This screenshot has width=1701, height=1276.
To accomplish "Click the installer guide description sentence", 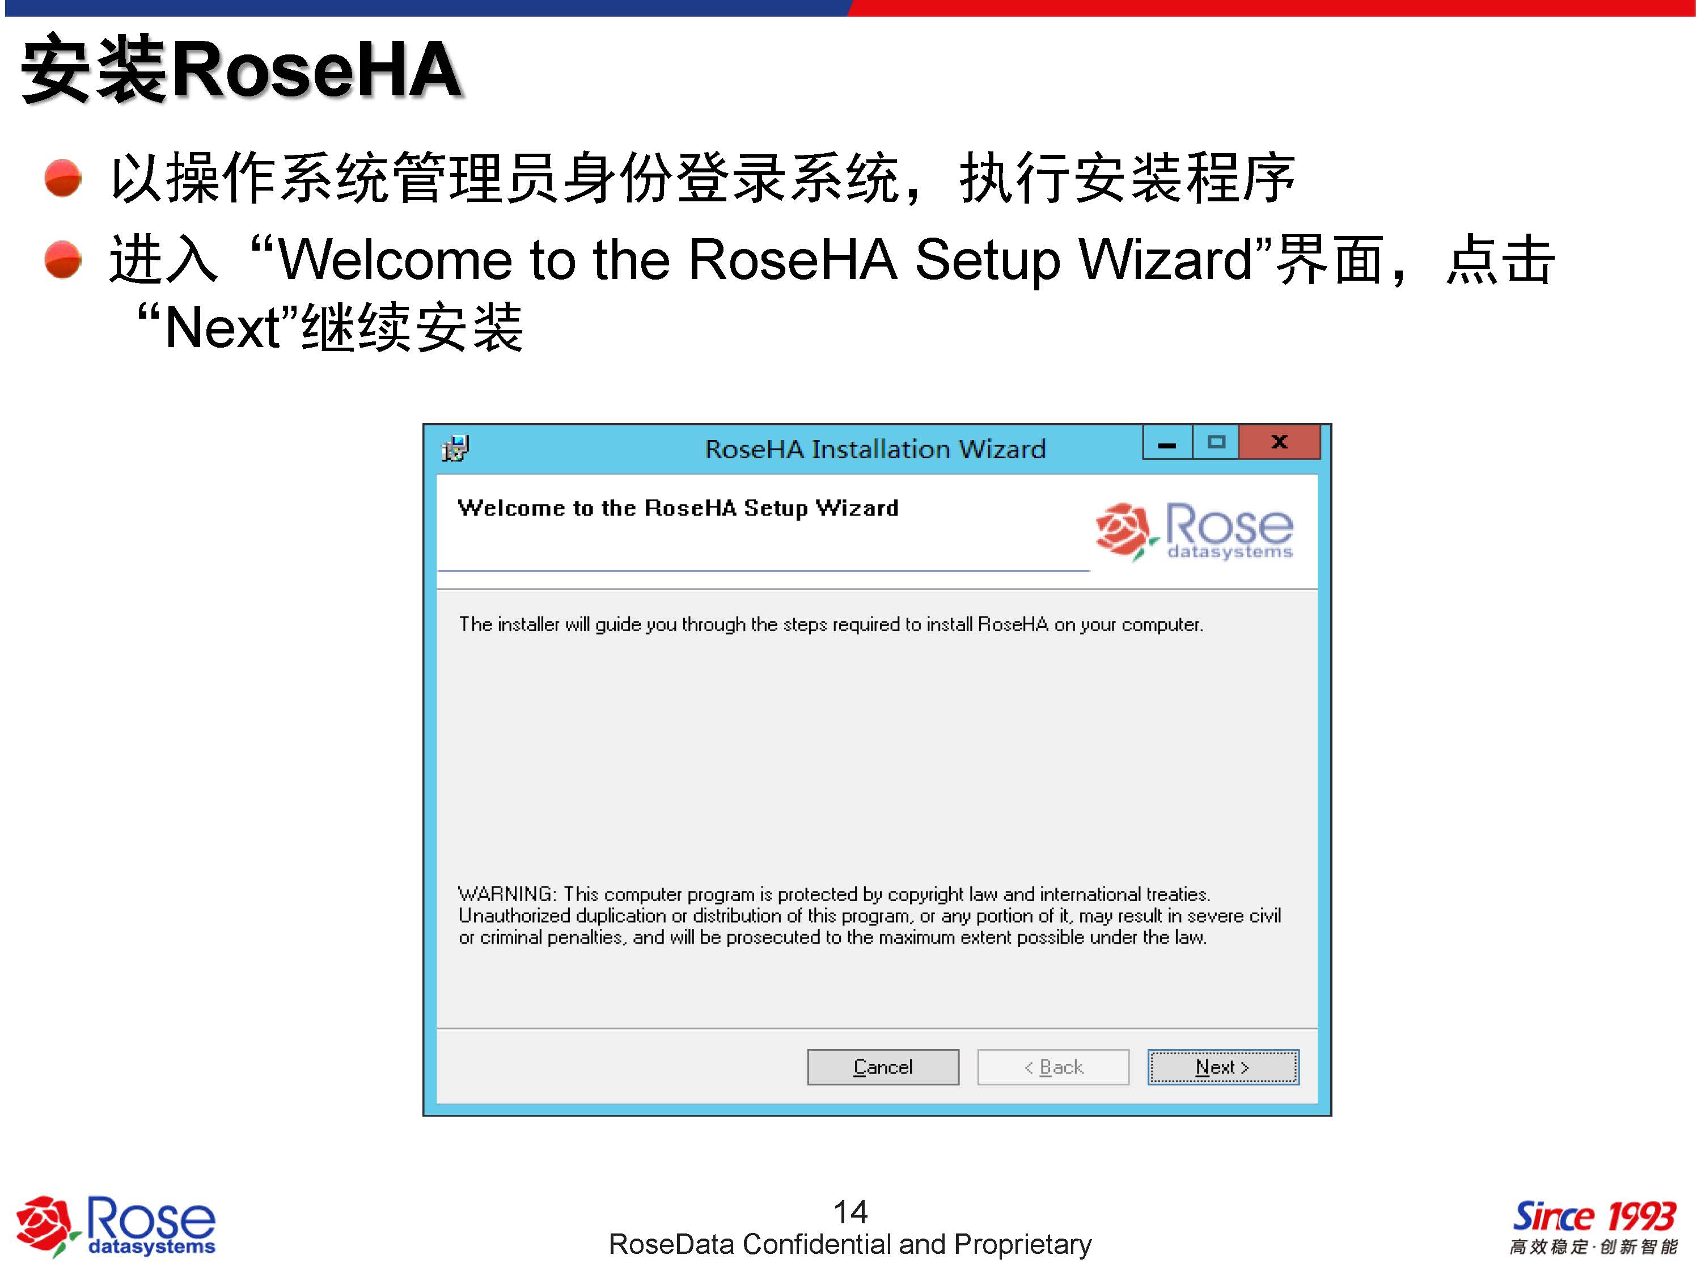I will click(x=831, y=624).
